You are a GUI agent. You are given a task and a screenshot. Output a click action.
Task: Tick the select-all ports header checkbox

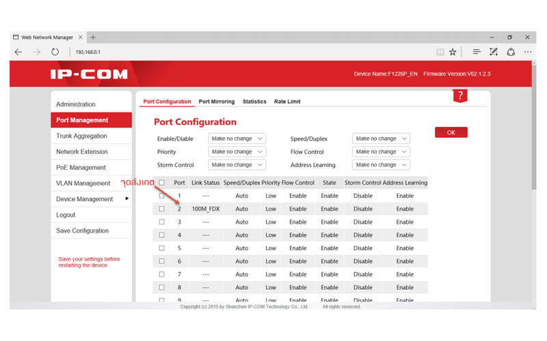(x=161, y=183)
